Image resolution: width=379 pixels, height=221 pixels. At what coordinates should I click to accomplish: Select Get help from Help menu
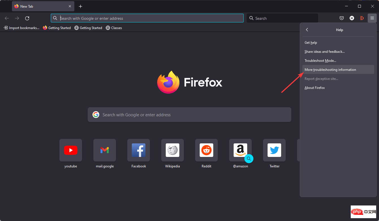point(311,43)
